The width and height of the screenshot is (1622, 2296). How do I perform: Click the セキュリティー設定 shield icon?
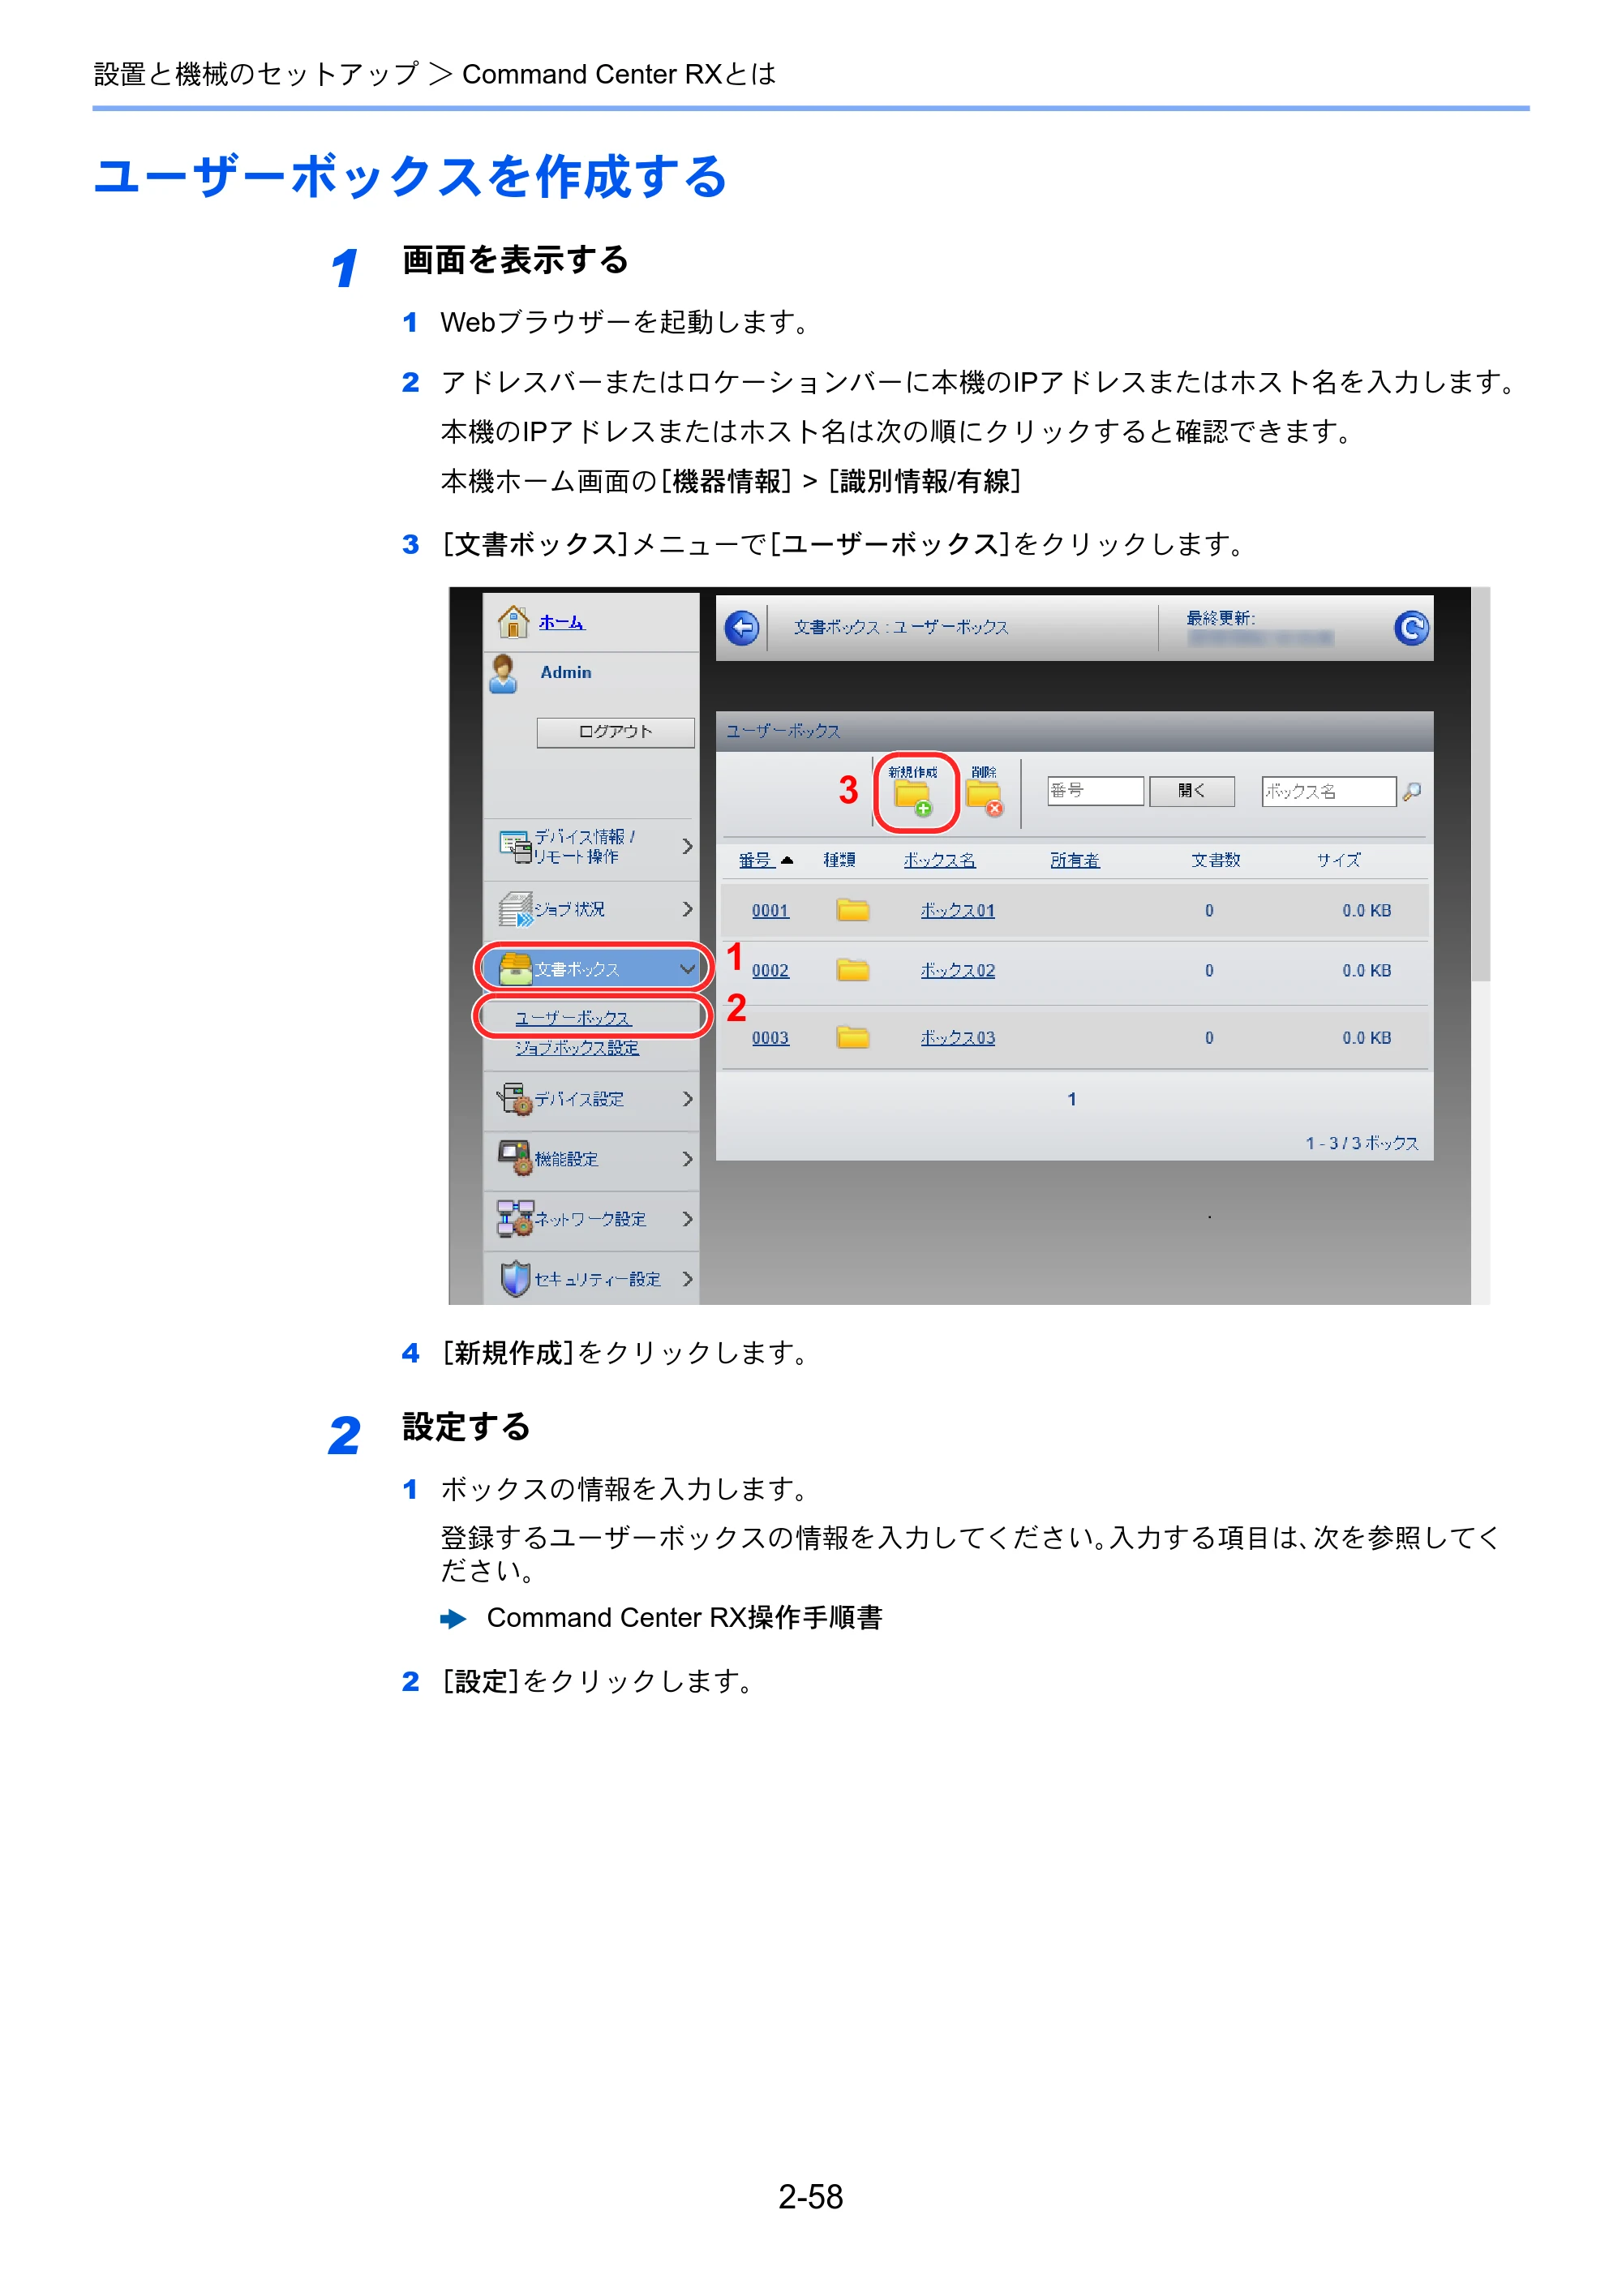click(x=515, y=1279)
